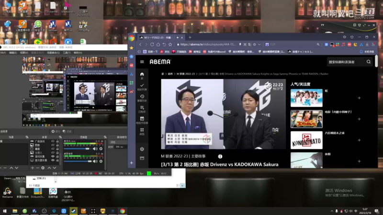Open the 京东 bookmark
This screenshot has height=215, width=383.
coord(165,52)
